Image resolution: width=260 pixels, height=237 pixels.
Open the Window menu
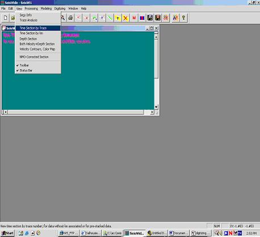(73, 9)
